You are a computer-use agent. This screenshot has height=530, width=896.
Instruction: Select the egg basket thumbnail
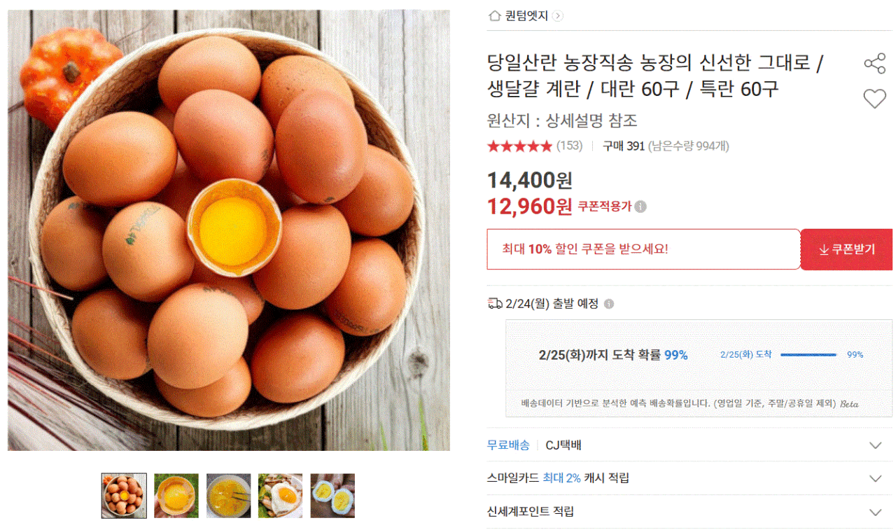click(124, 496)
